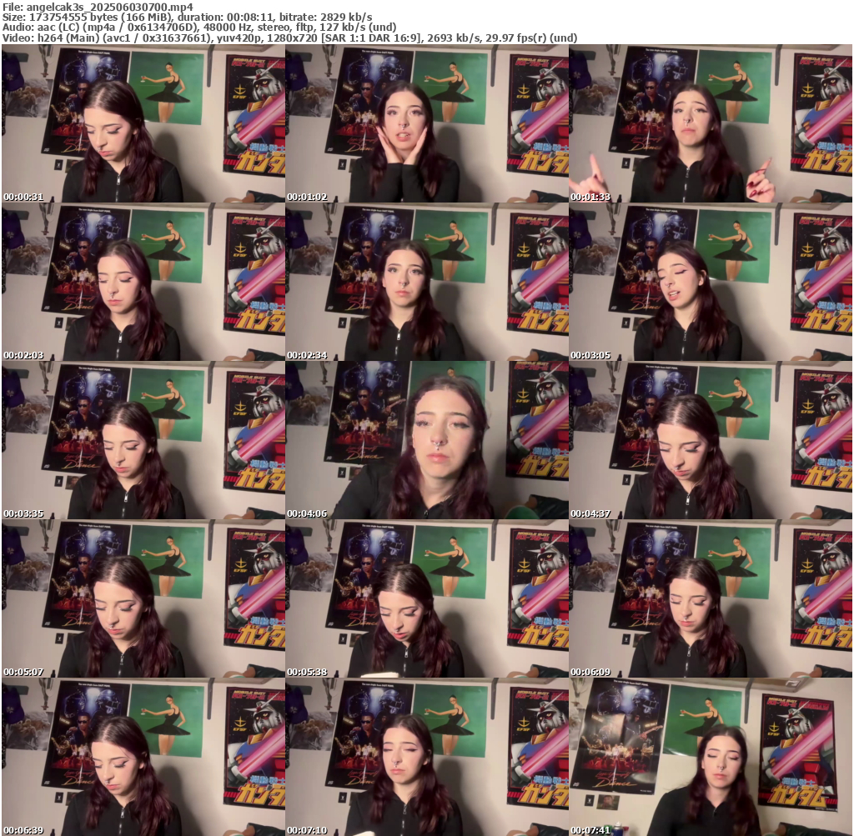The width and height of the screenshot is (854, 836).
Task: Open the thumbnail at 00:00:31
Action: 143,123
